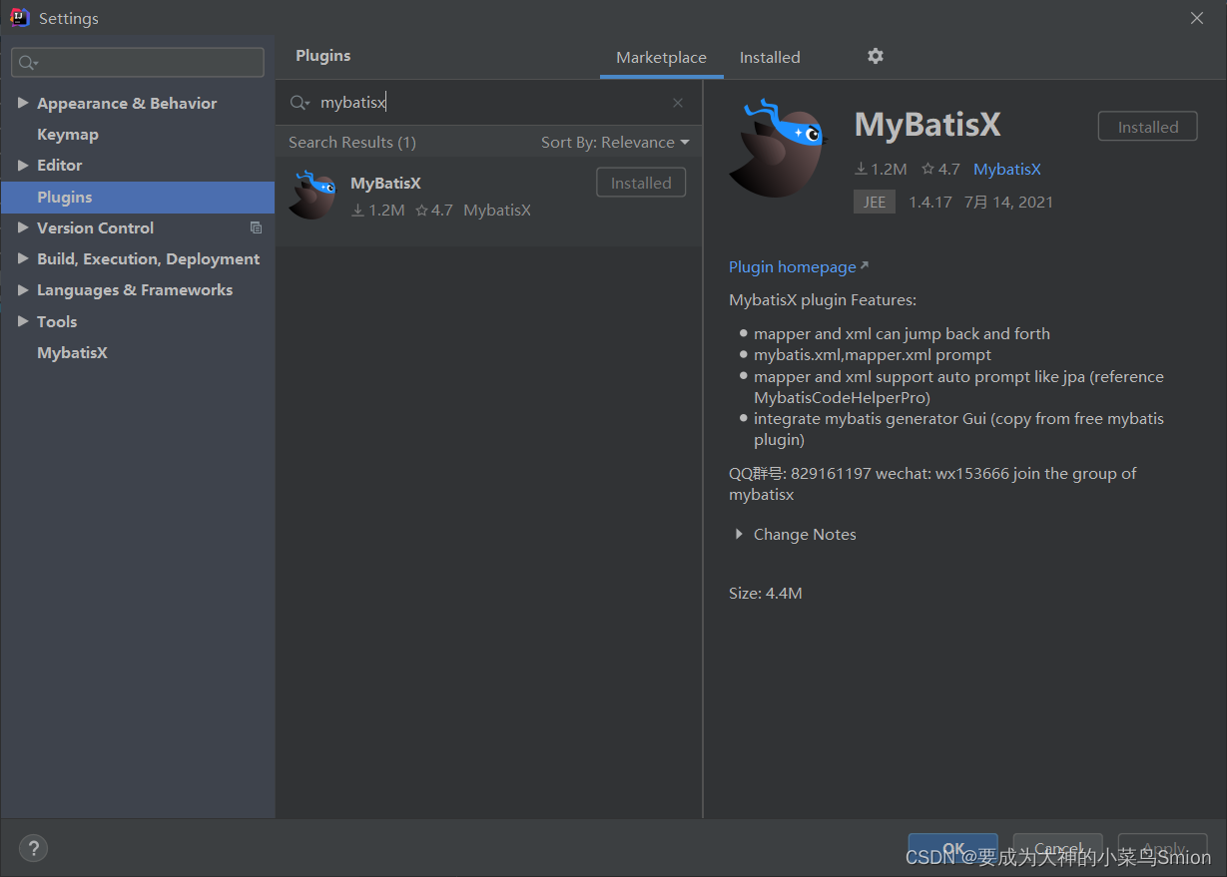Select Keymap in settings tree
Image resolution: width=1227 pixels, height=877 pixels.
(68, 134)
